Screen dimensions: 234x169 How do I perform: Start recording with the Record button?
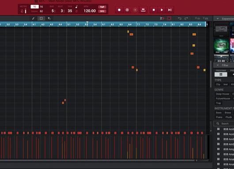pyautogui.click(x=119, y=10)
